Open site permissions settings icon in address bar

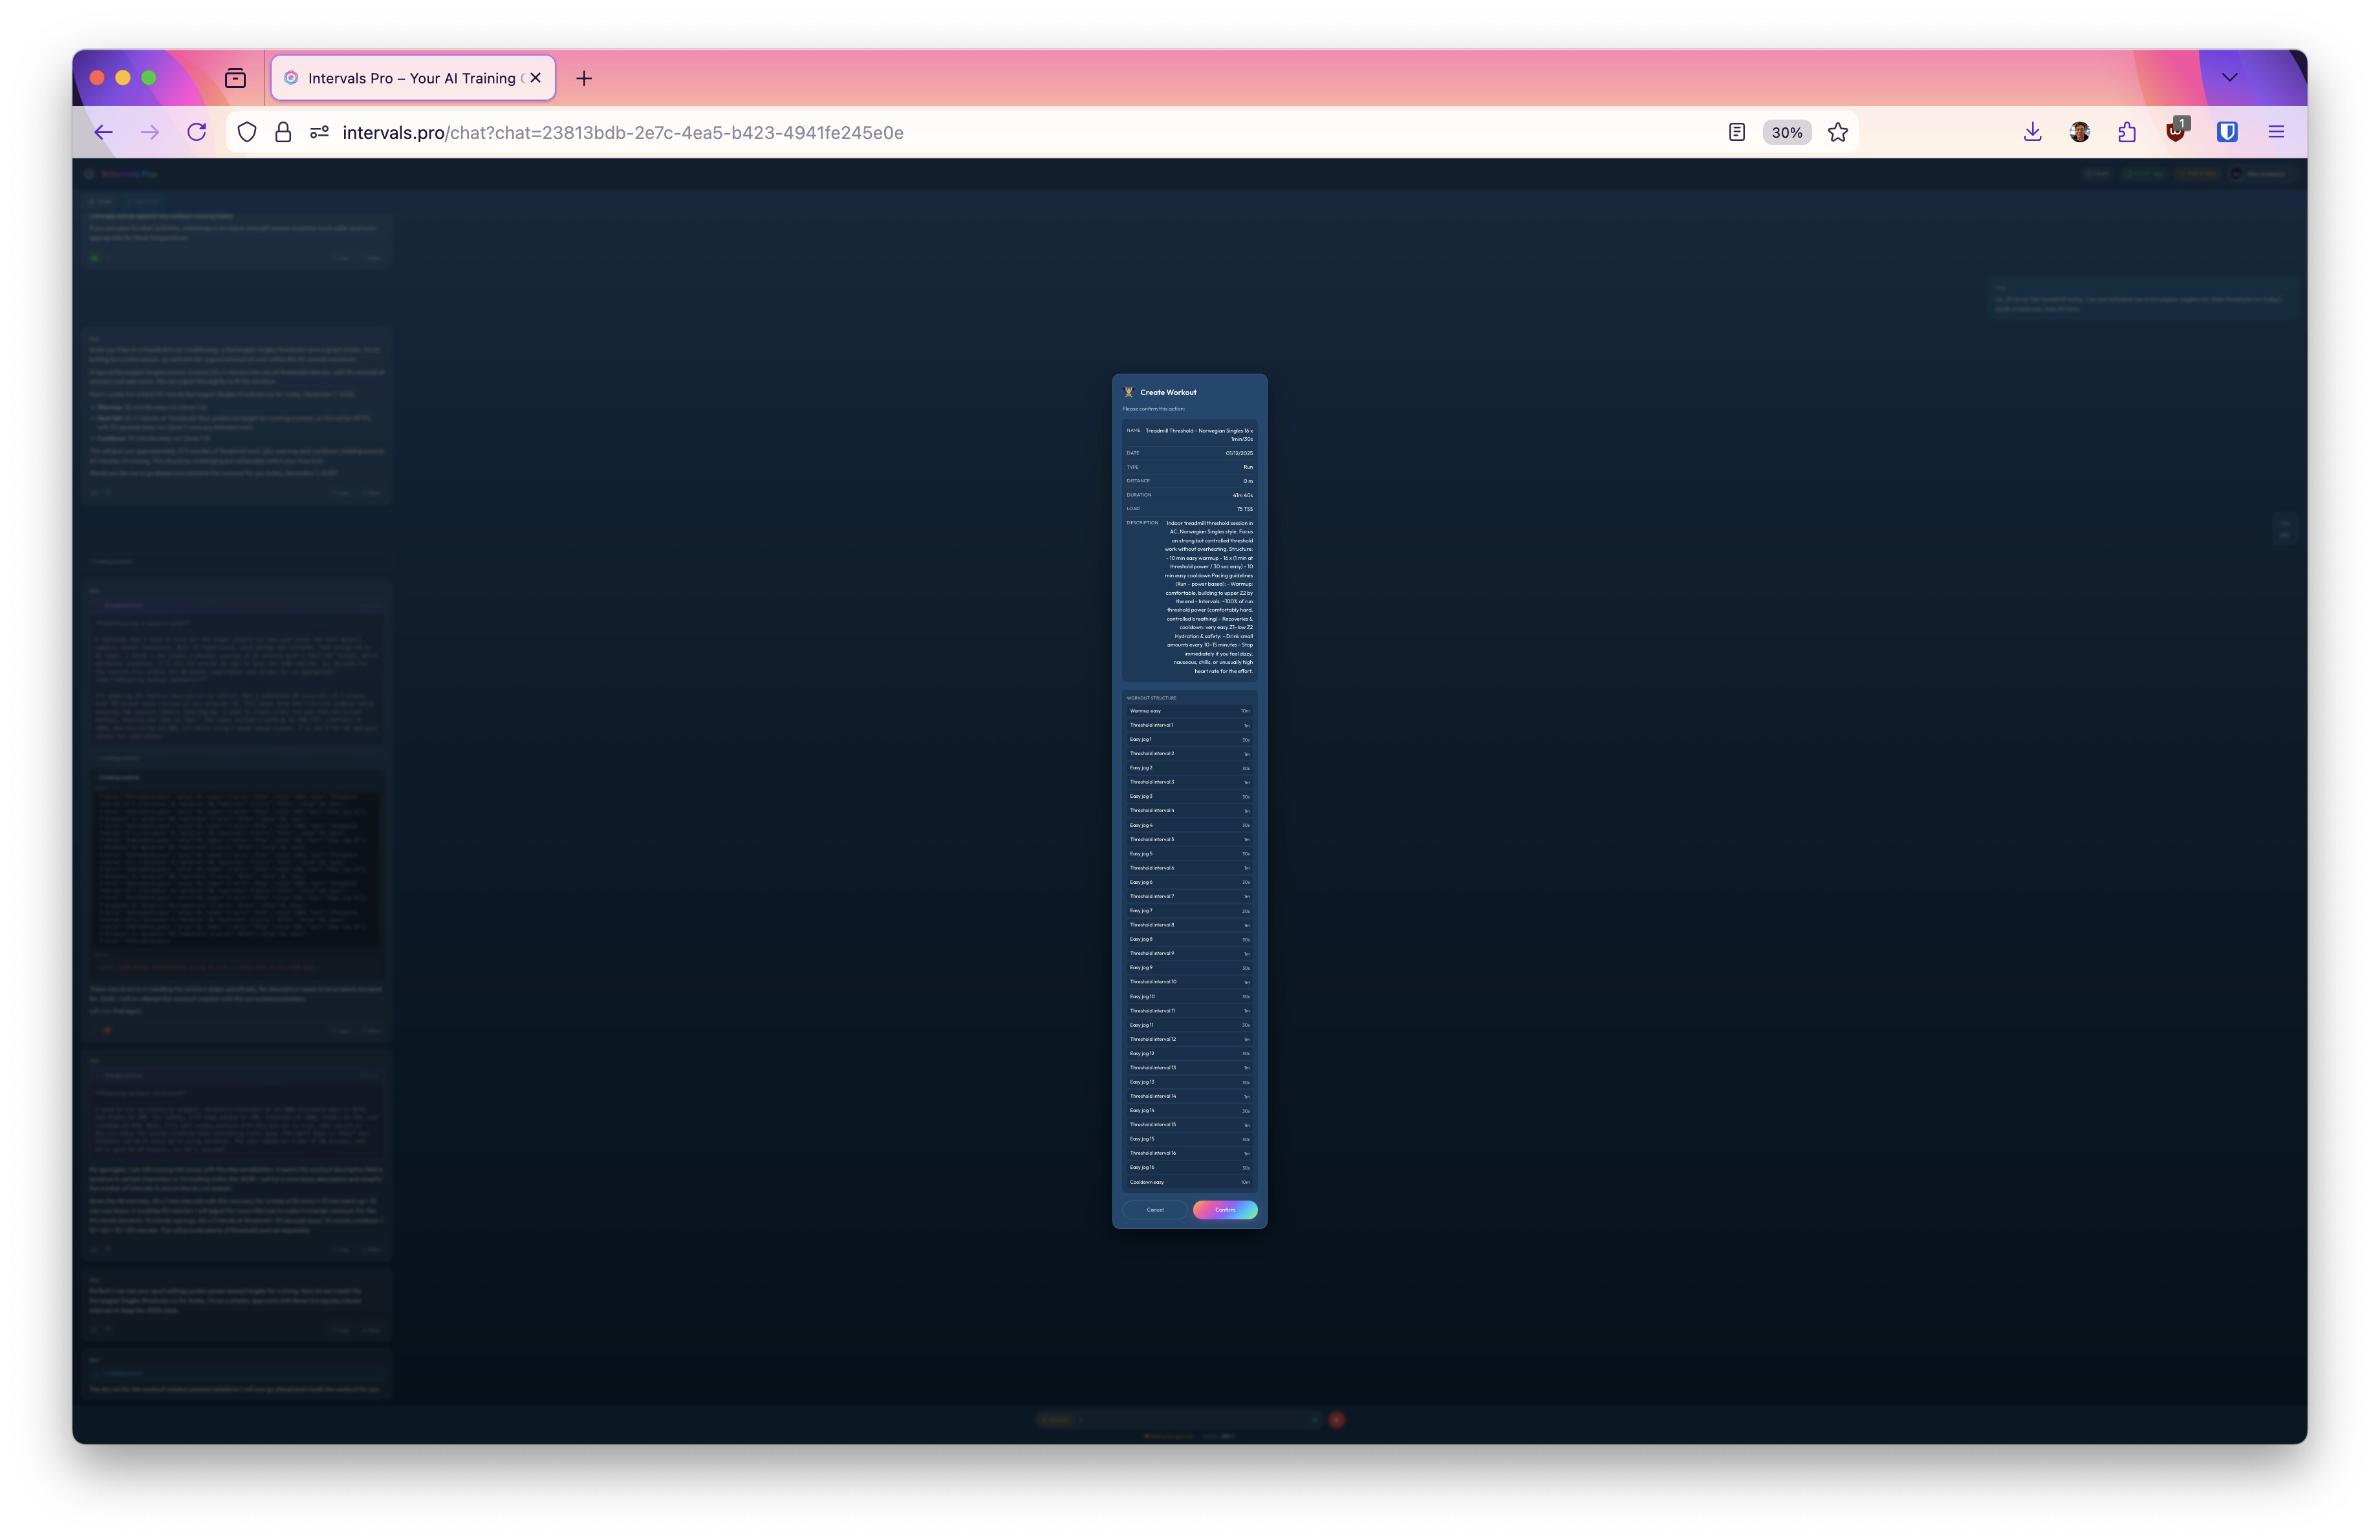coord(319,132)
